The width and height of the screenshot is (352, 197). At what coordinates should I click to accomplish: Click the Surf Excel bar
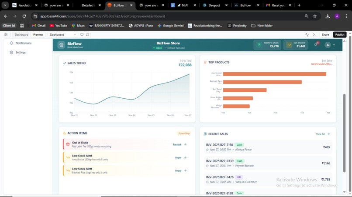click(x=245, y=90)
